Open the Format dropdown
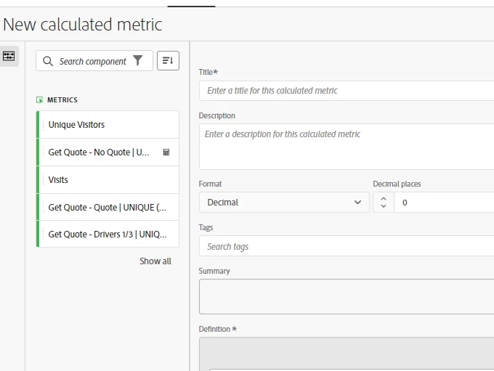 pyautogui.click(x=284, y=203)
